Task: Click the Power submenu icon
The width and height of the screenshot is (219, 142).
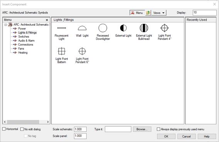Action: click(15, 28)
